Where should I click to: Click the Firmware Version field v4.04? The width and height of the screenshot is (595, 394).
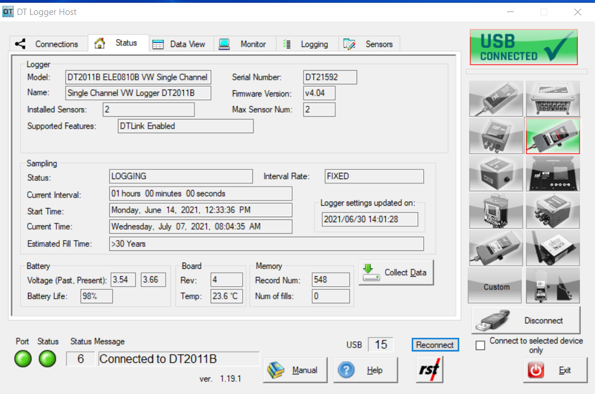pos(319,93)
